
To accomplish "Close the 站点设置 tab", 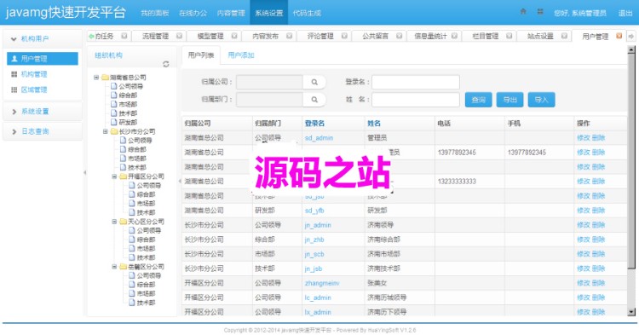I will click(564, 36).
